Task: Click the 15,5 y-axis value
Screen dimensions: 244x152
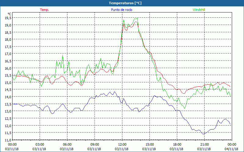Action: (x=8, y=75)
